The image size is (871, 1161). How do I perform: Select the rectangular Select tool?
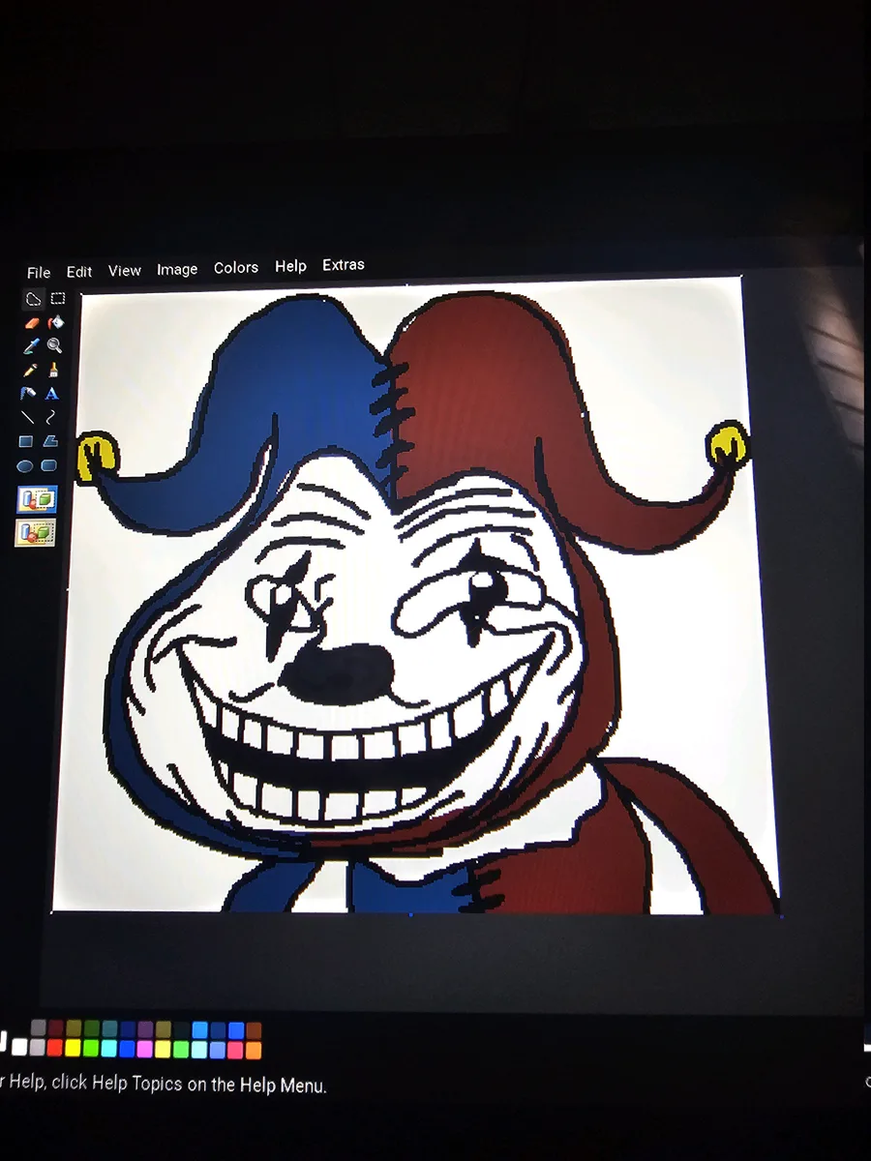coord(58,298)
